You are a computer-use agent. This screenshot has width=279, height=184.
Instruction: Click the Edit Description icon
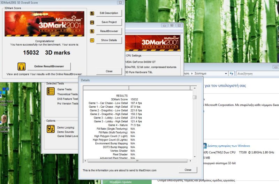92,13
